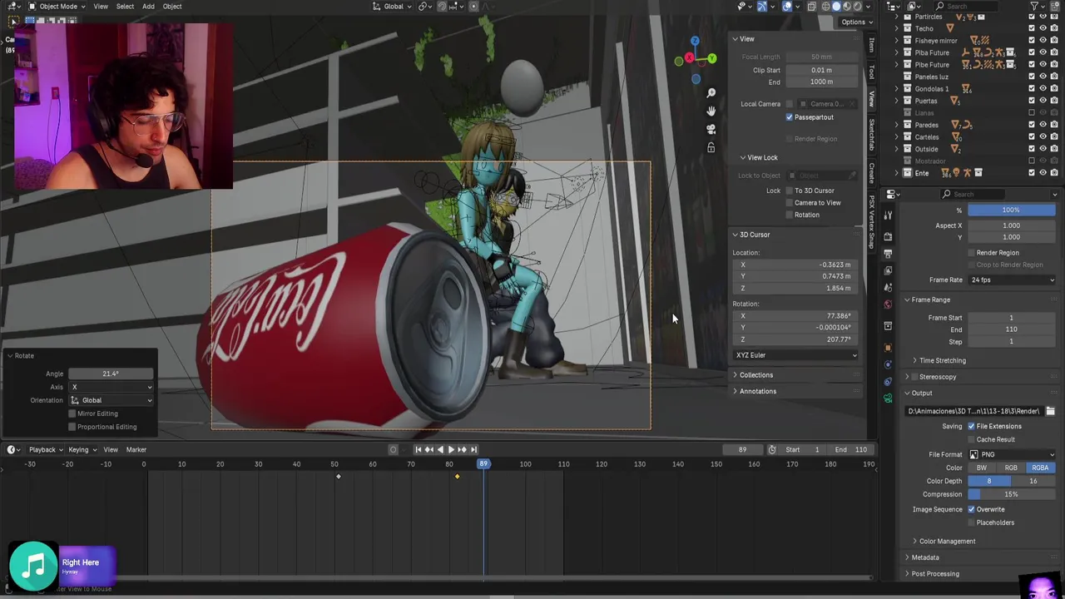
Task: Open the Select menu
Action: point(125,6)
